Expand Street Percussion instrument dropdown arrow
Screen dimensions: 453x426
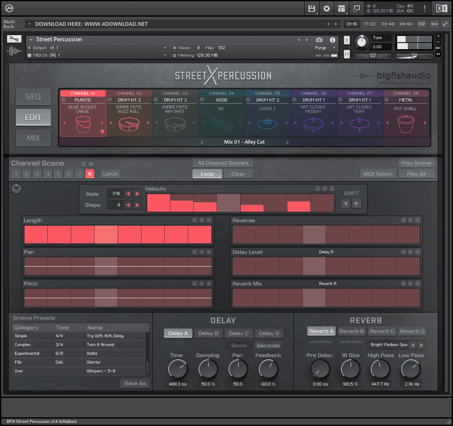click(x=31, y=40)
